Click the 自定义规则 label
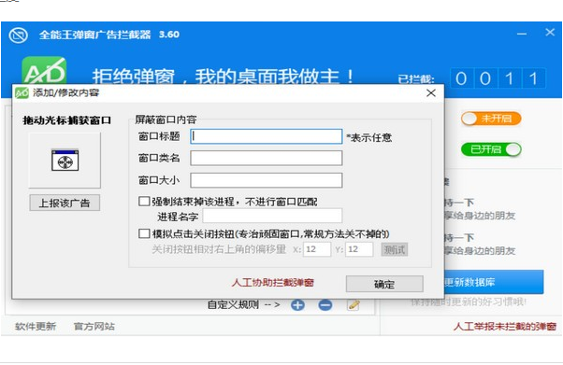 (233, 304)
